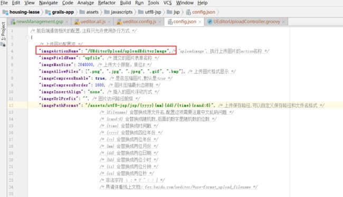343x197 pixels.
Task: Open the Edit menu
Action: [16, 3]
